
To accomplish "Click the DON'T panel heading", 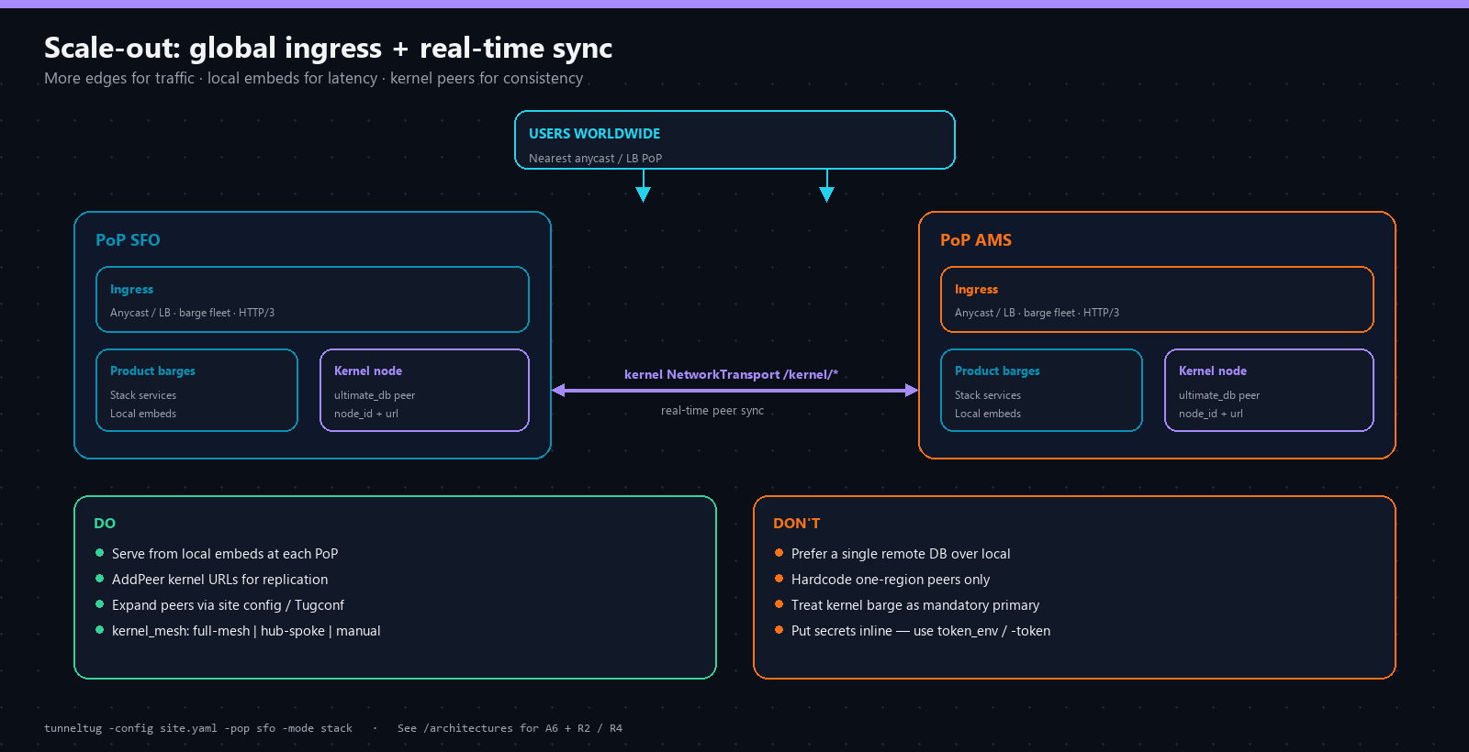I will (x=797, y=524).
